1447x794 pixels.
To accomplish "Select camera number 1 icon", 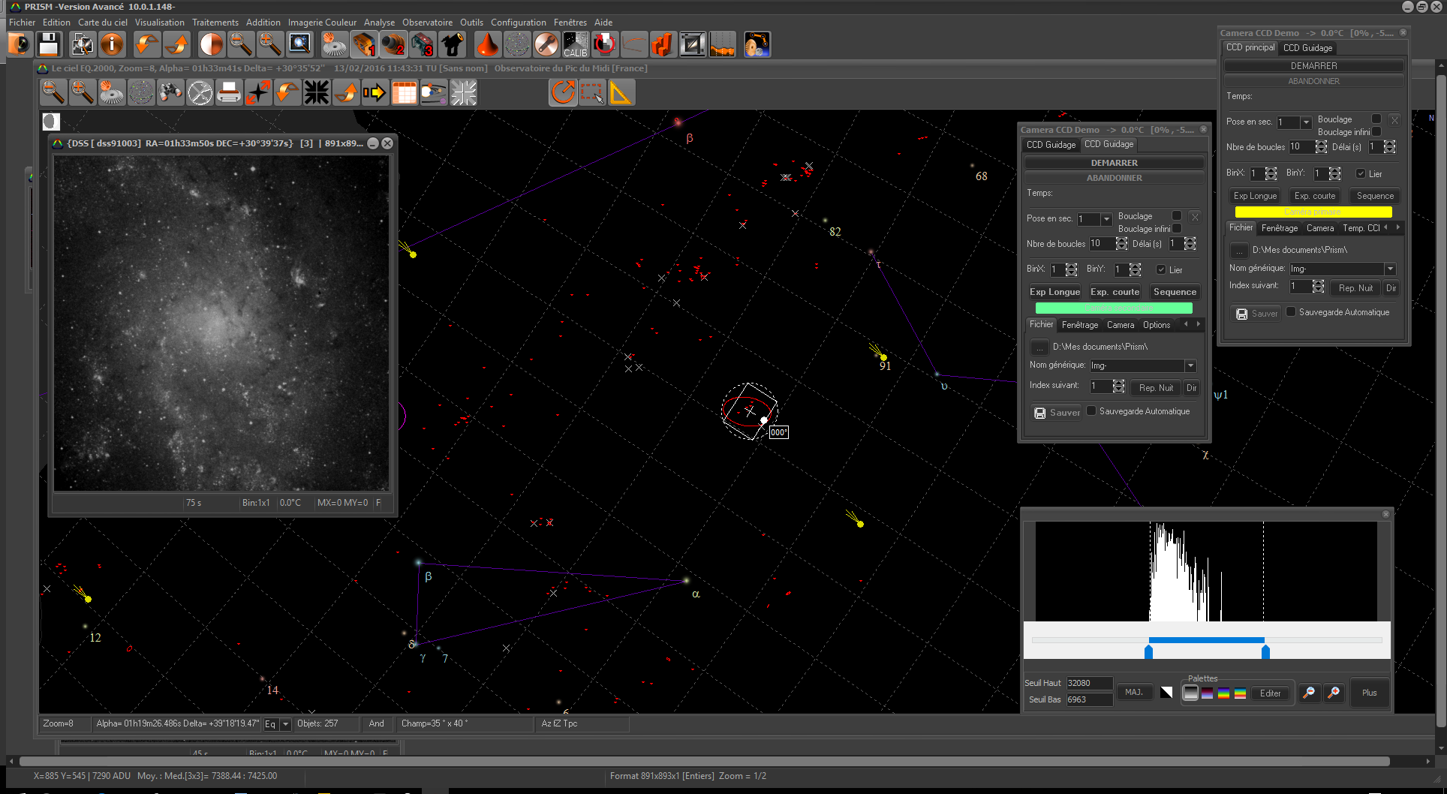I will [364, 45].
